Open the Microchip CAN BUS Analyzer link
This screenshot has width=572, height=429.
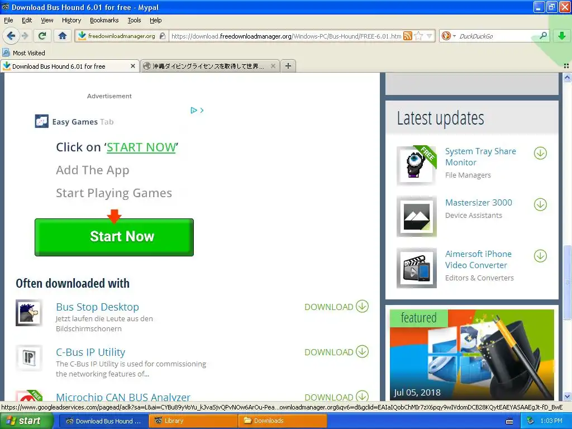pyautogui.click(x=123, y=397)
